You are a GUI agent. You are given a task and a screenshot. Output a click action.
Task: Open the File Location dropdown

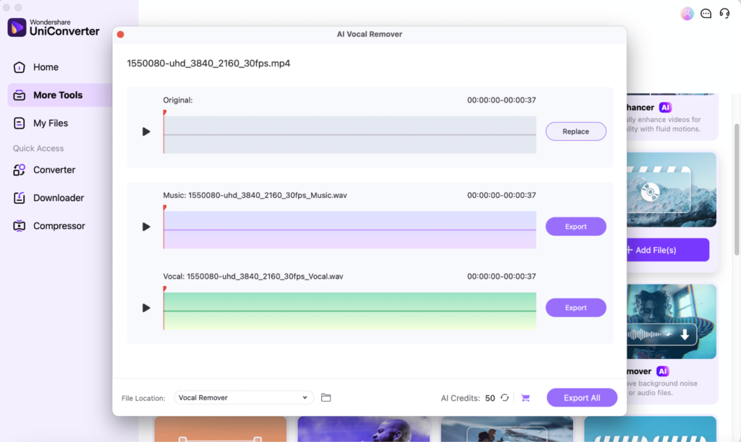pos(244,397)
